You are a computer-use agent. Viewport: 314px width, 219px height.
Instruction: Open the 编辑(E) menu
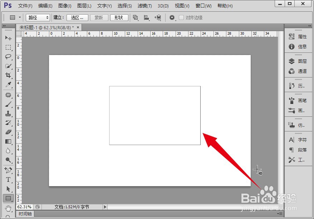45,6
